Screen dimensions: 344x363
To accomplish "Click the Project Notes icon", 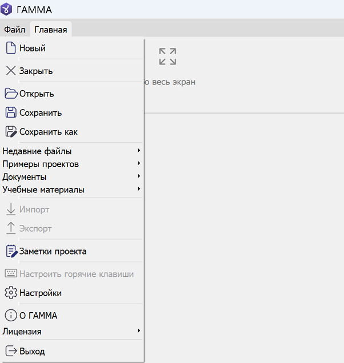I will point(11,251).
